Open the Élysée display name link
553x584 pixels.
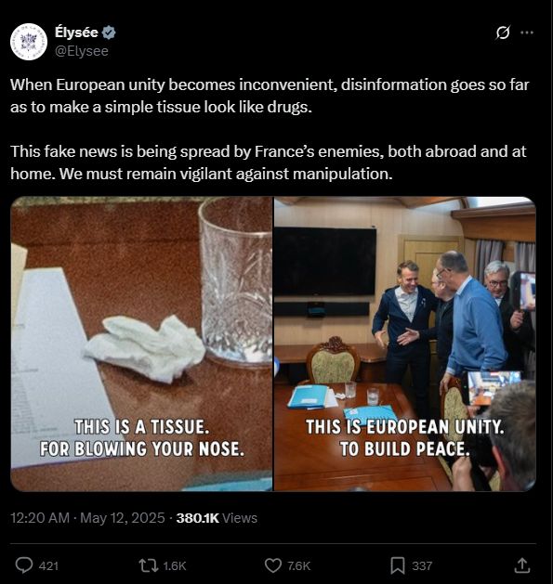[76, 32]
